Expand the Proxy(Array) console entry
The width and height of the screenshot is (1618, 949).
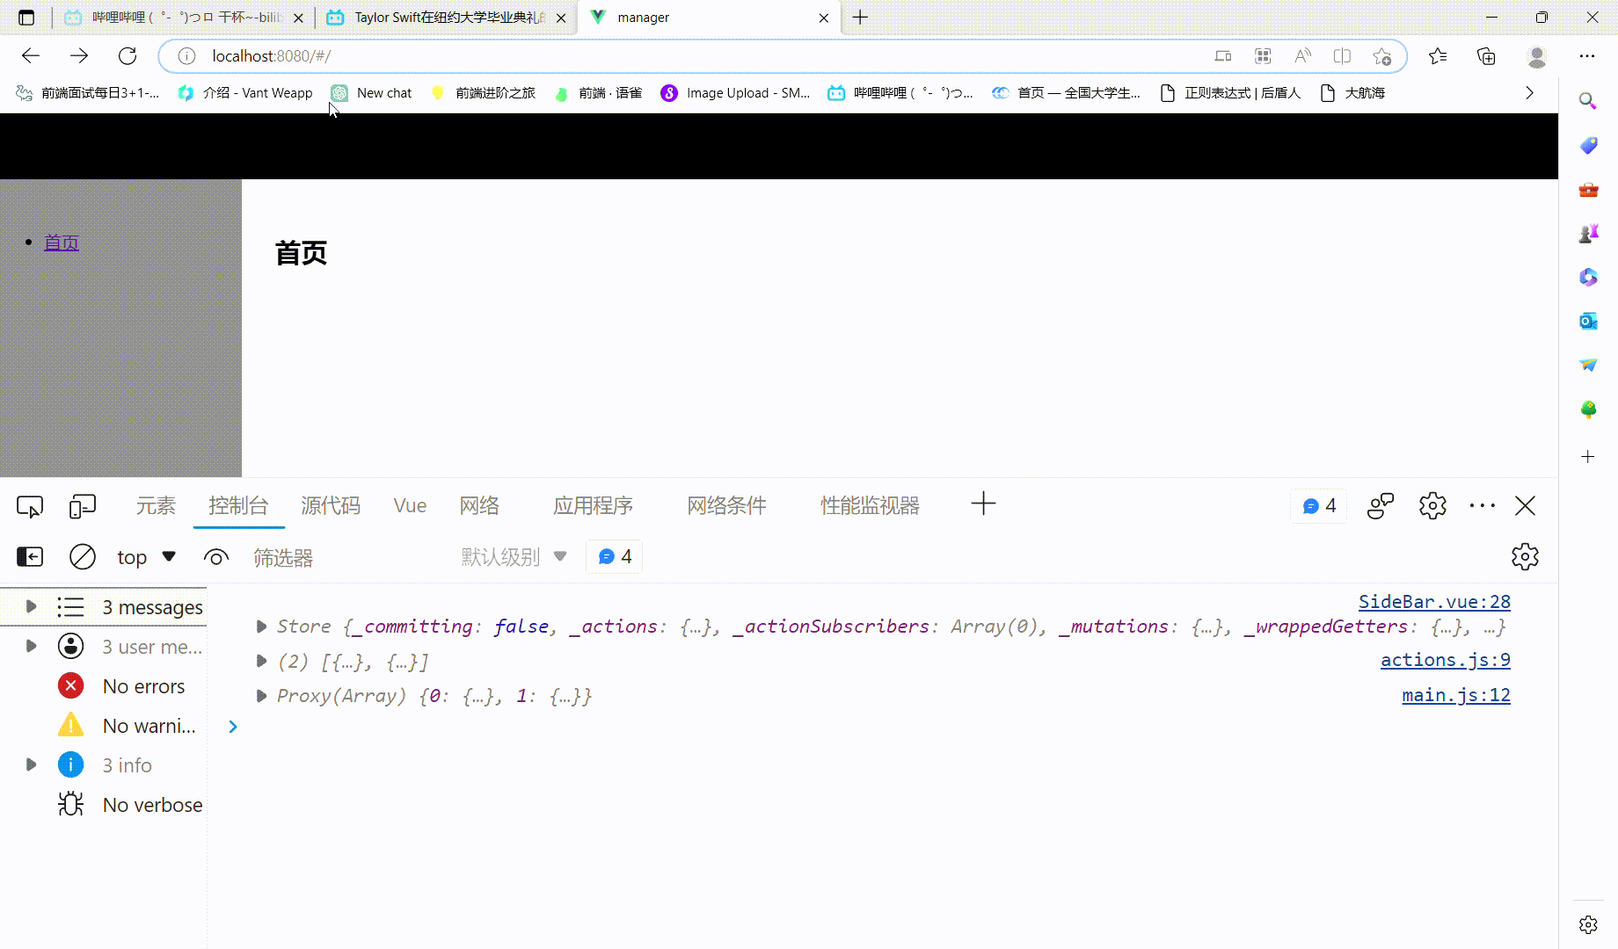pyautogui.click(x=261, y=696)
